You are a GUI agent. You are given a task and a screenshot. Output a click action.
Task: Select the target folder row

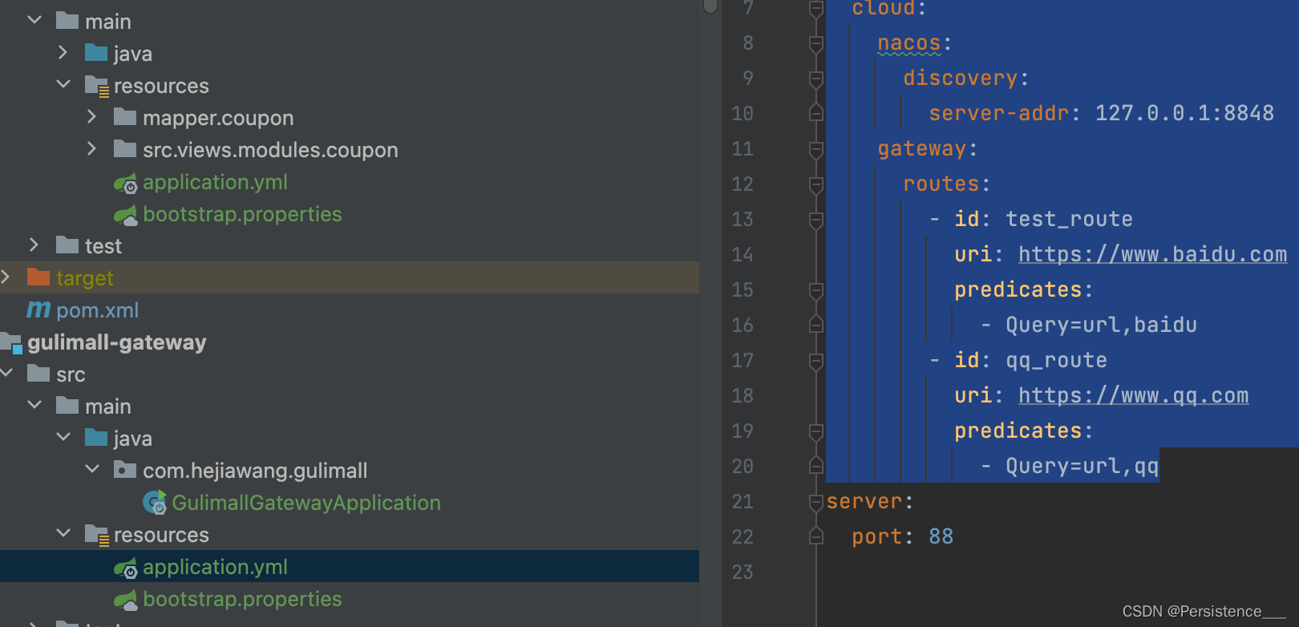click(350, 277)
